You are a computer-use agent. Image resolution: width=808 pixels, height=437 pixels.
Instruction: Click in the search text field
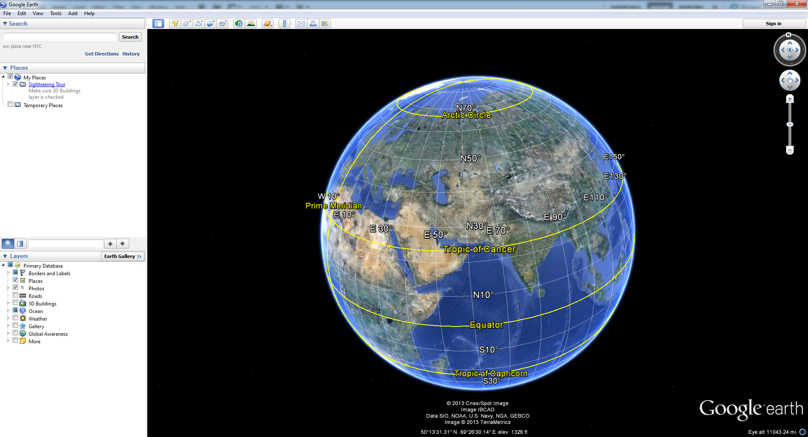[x=60, y=37]
